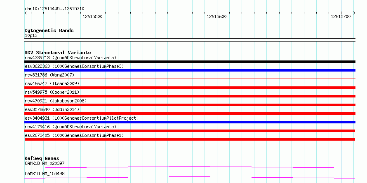Click the 12615600 ruler position label
The height and width of the screenshot is (183, 367).
(x=216, y=16)
